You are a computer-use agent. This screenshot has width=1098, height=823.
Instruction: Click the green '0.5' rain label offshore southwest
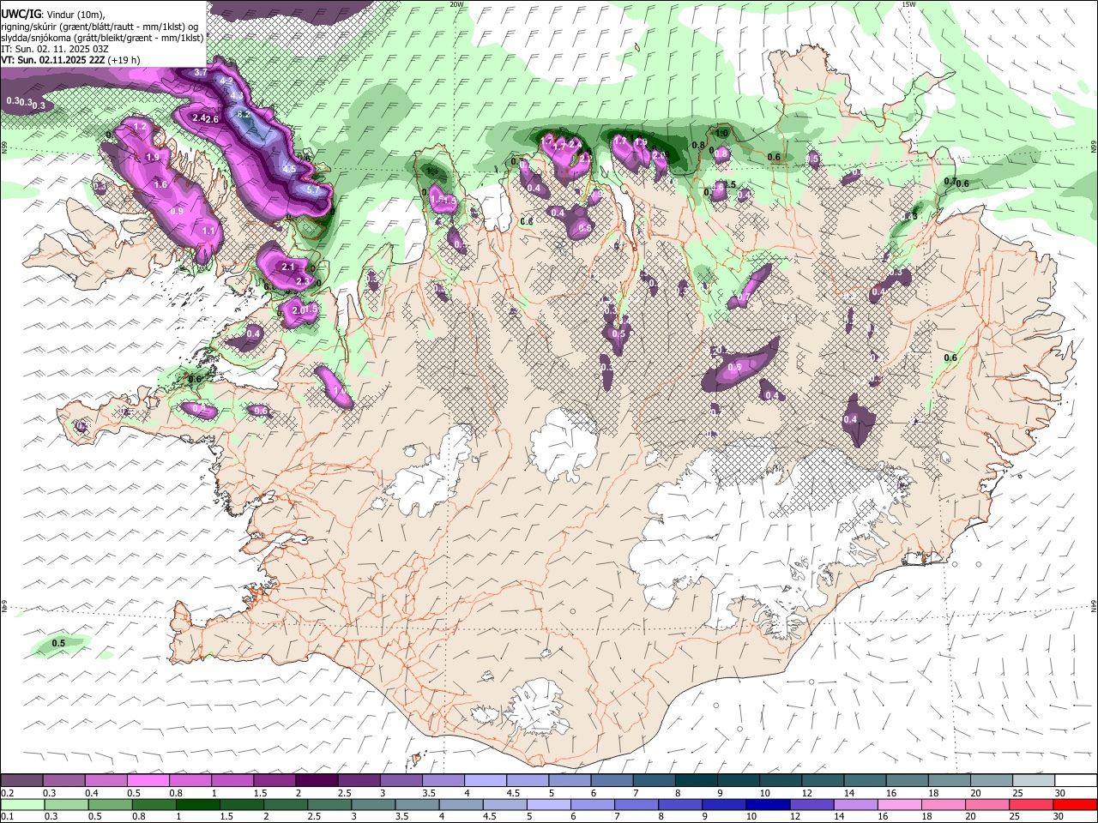tap(58, 643)
